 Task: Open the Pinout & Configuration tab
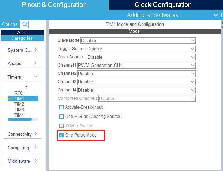coord(54,5)
